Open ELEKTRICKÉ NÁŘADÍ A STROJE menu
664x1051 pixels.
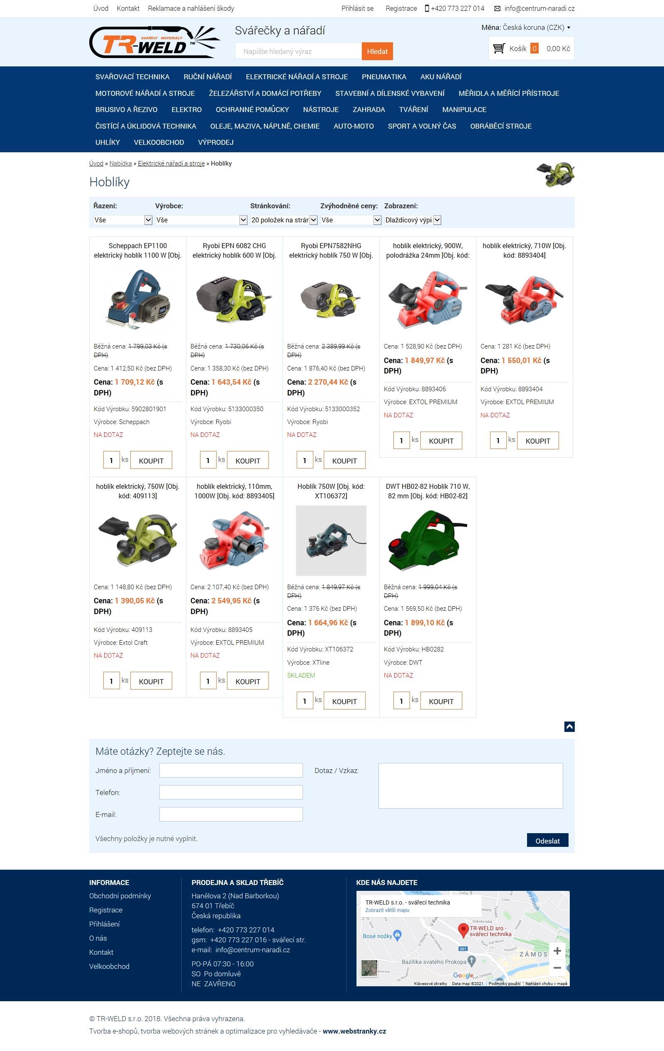(x=297, y=77)
